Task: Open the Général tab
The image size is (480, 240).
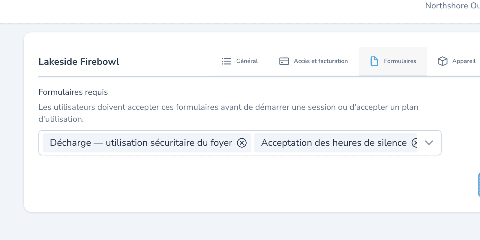Action: pos(240,61)
